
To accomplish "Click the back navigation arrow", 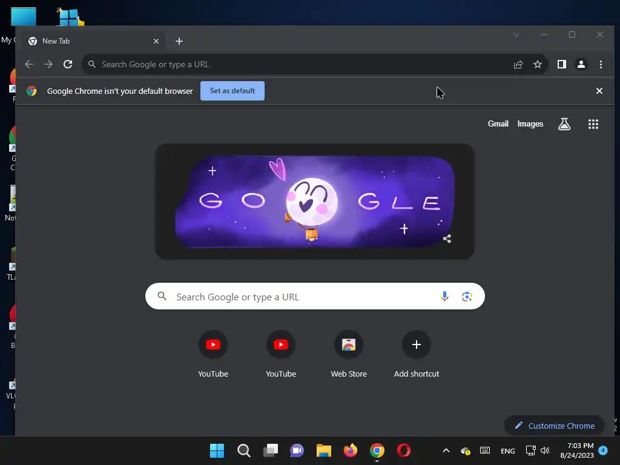I will point(29,64).
